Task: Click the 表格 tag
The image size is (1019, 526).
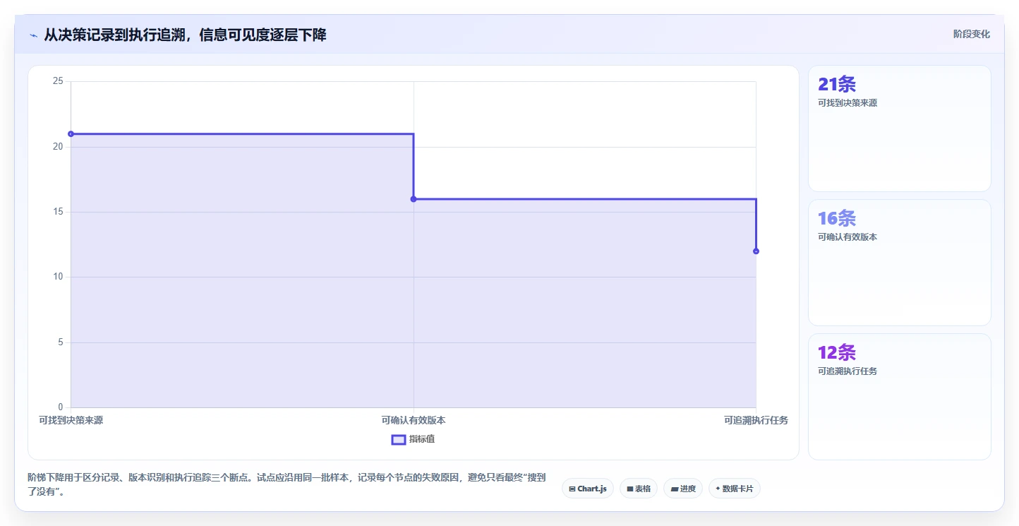Action: tap(639, 489)
